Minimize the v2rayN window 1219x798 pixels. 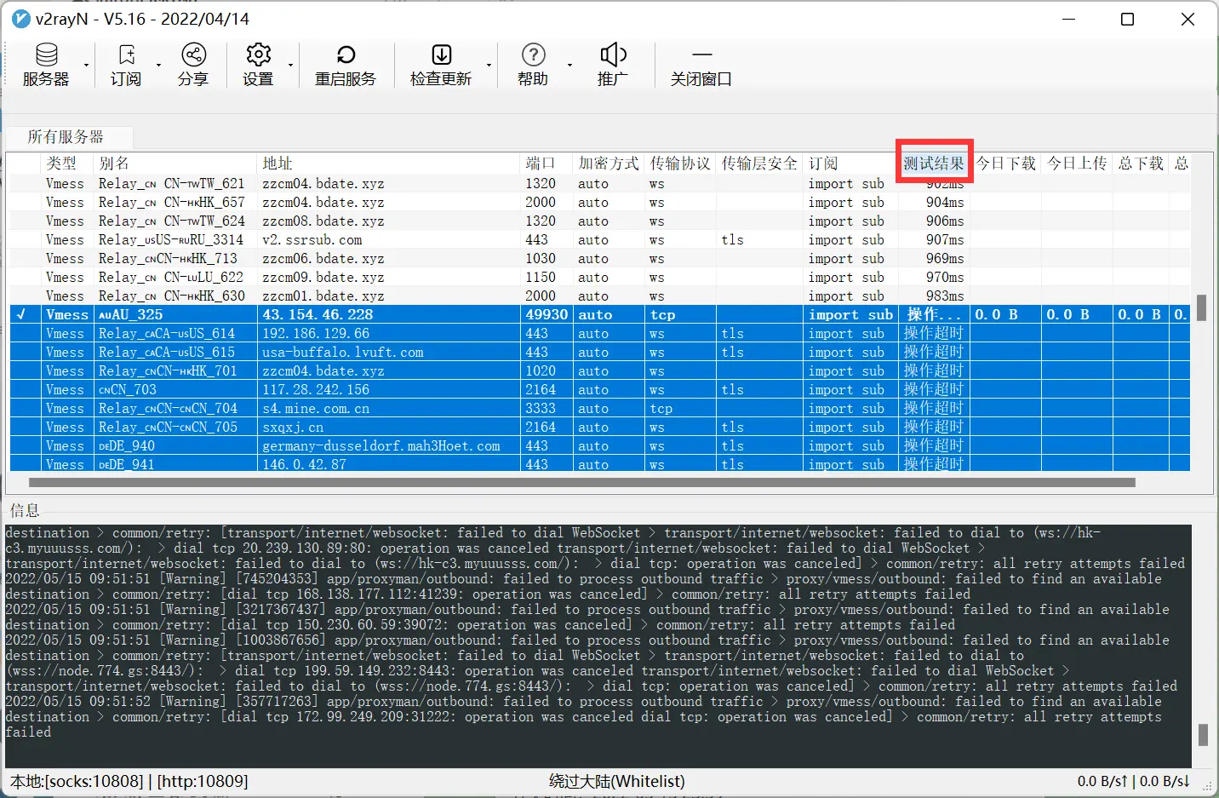(1070, 19)
